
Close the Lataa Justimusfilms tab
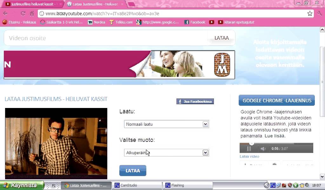[122, 4]
